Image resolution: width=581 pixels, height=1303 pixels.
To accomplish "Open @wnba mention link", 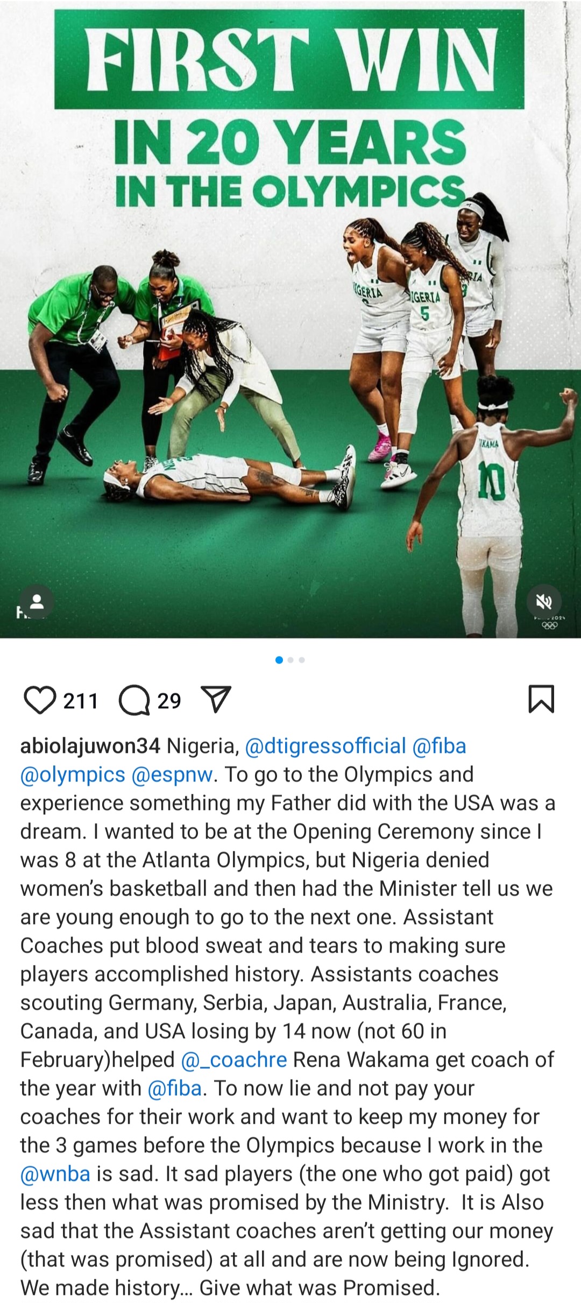I will tap(55, 1174).
